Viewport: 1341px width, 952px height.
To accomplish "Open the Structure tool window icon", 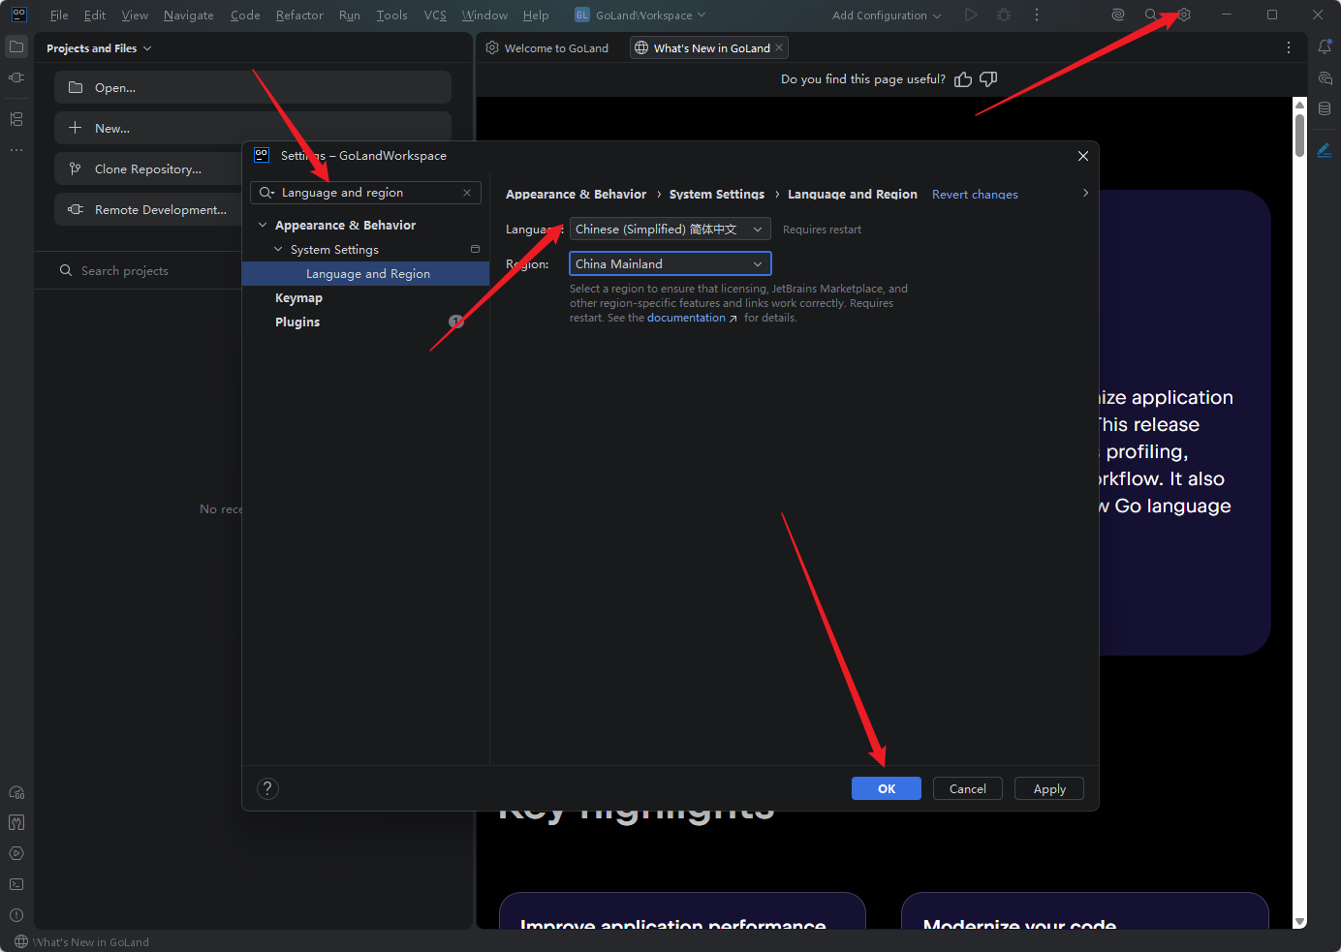I will coord(16,119).
